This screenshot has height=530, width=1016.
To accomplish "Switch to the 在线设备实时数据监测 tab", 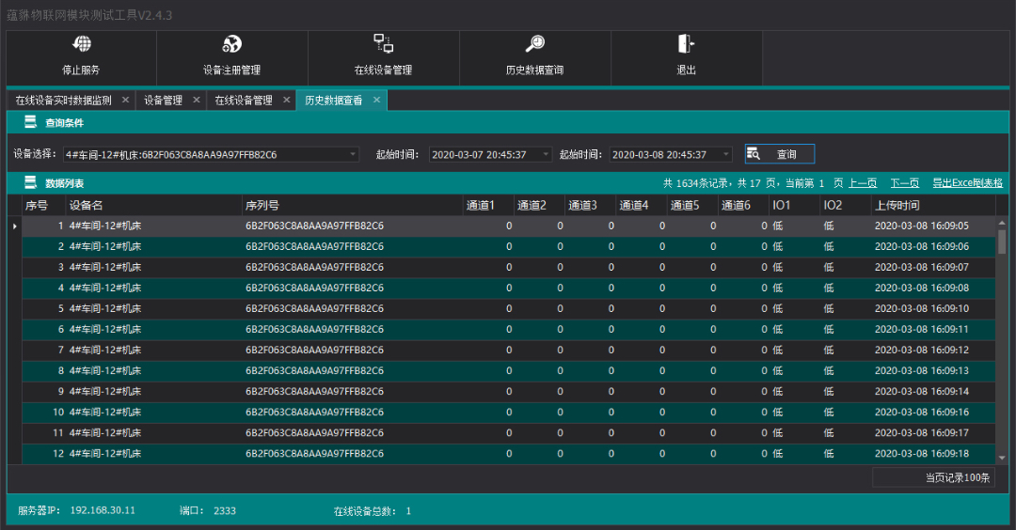I will click(63, 100).
